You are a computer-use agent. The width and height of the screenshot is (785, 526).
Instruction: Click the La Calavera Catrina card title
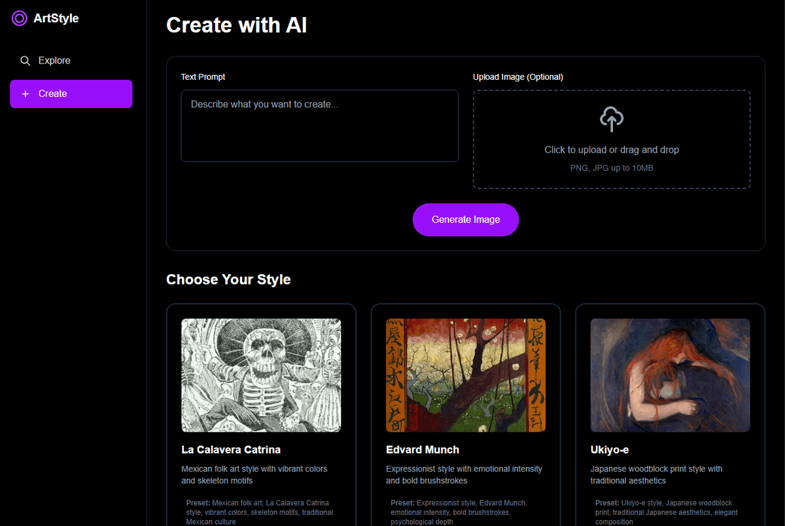click(x=231, y=449)
